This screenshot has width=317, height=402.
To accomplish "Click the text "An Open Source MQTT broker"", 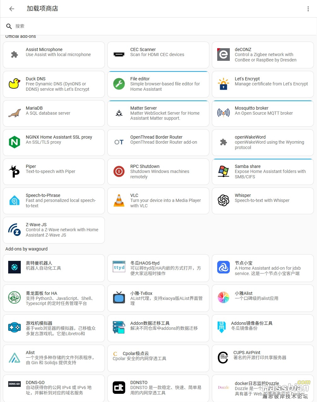I will 264,113.
